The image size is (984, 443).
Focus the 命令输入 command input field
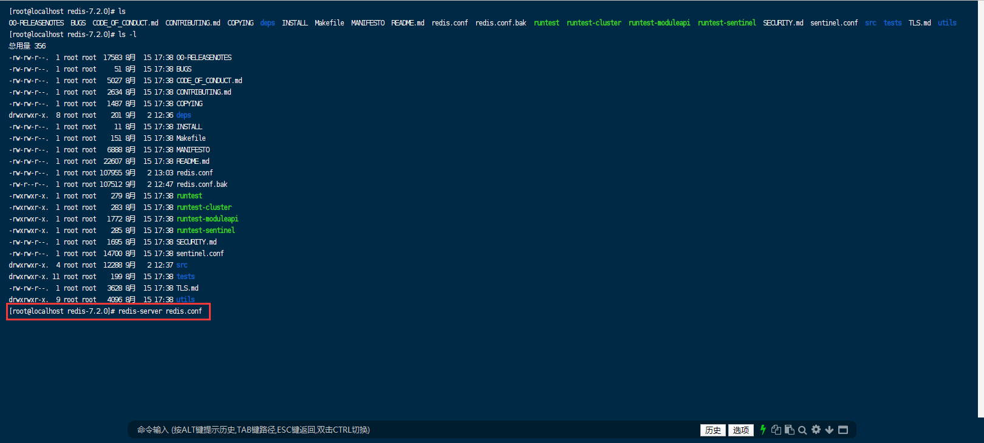click(413, 430)
